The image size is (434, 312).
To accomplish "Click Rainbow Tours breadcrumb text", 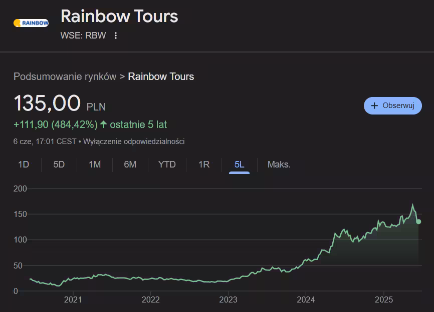I will coord(161,76).
